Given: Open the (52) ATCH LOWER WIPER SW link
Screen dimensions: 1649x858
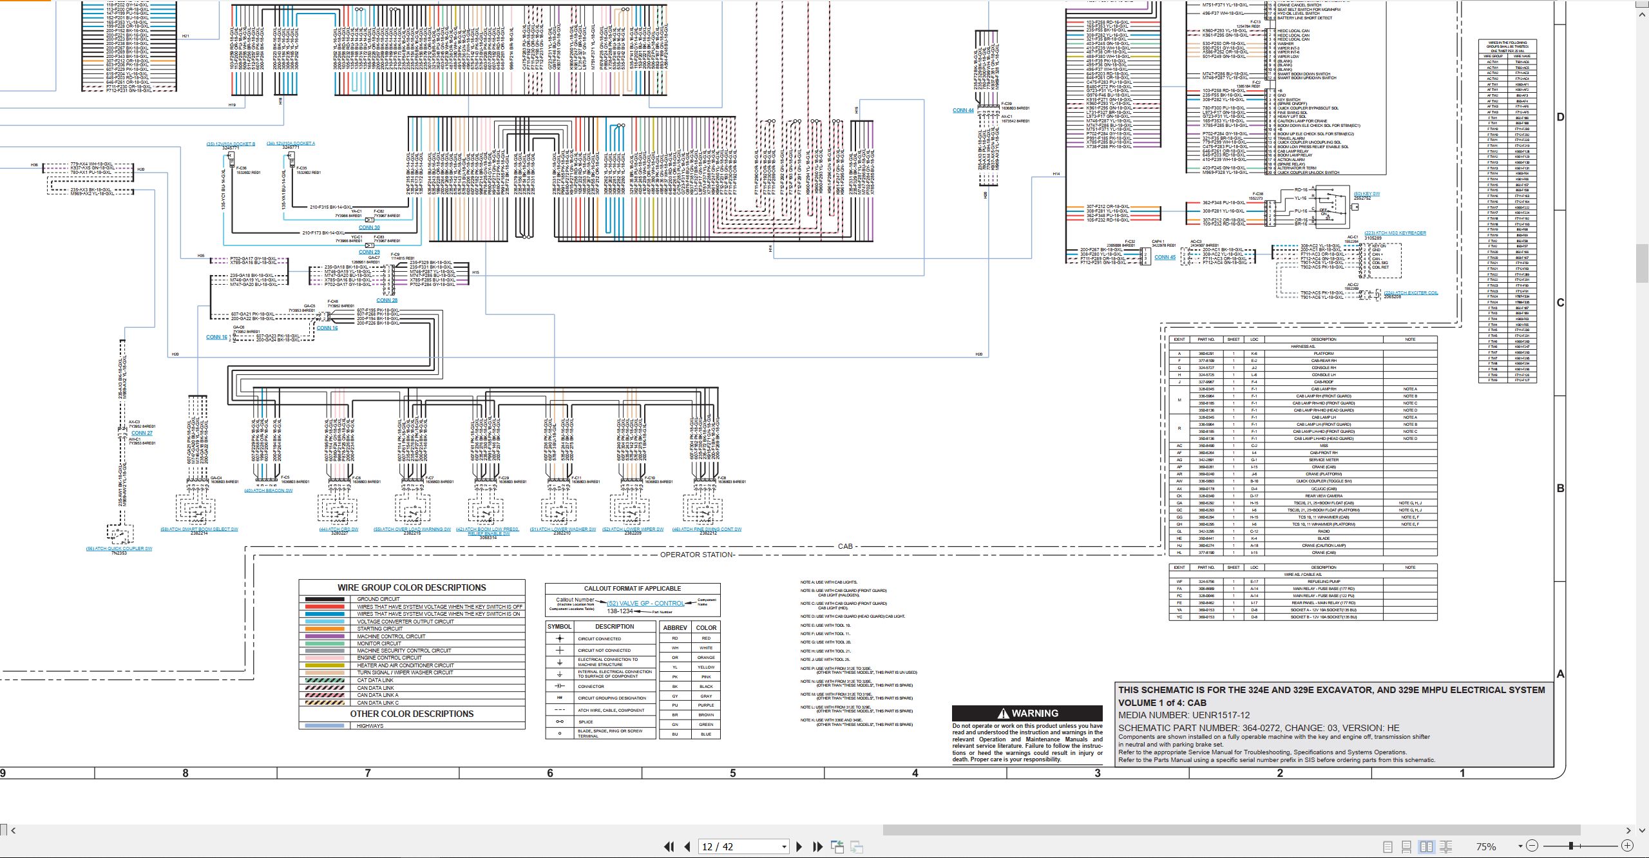Looking at the screenshot, I should tap(633, 529).
